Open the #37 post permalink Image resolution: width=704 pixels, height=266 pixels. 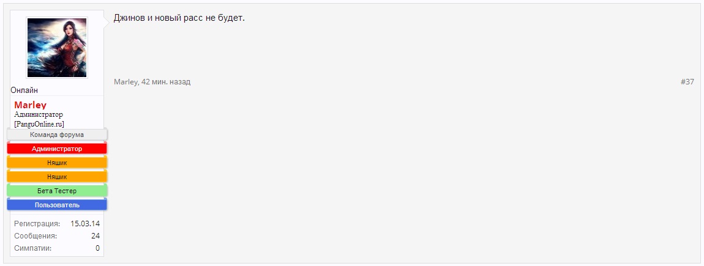(x=687, y=82)
